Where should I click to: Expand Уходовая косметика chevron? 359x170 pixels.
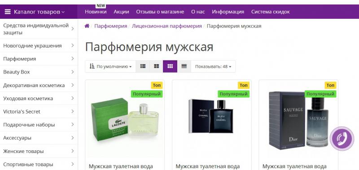73,98
